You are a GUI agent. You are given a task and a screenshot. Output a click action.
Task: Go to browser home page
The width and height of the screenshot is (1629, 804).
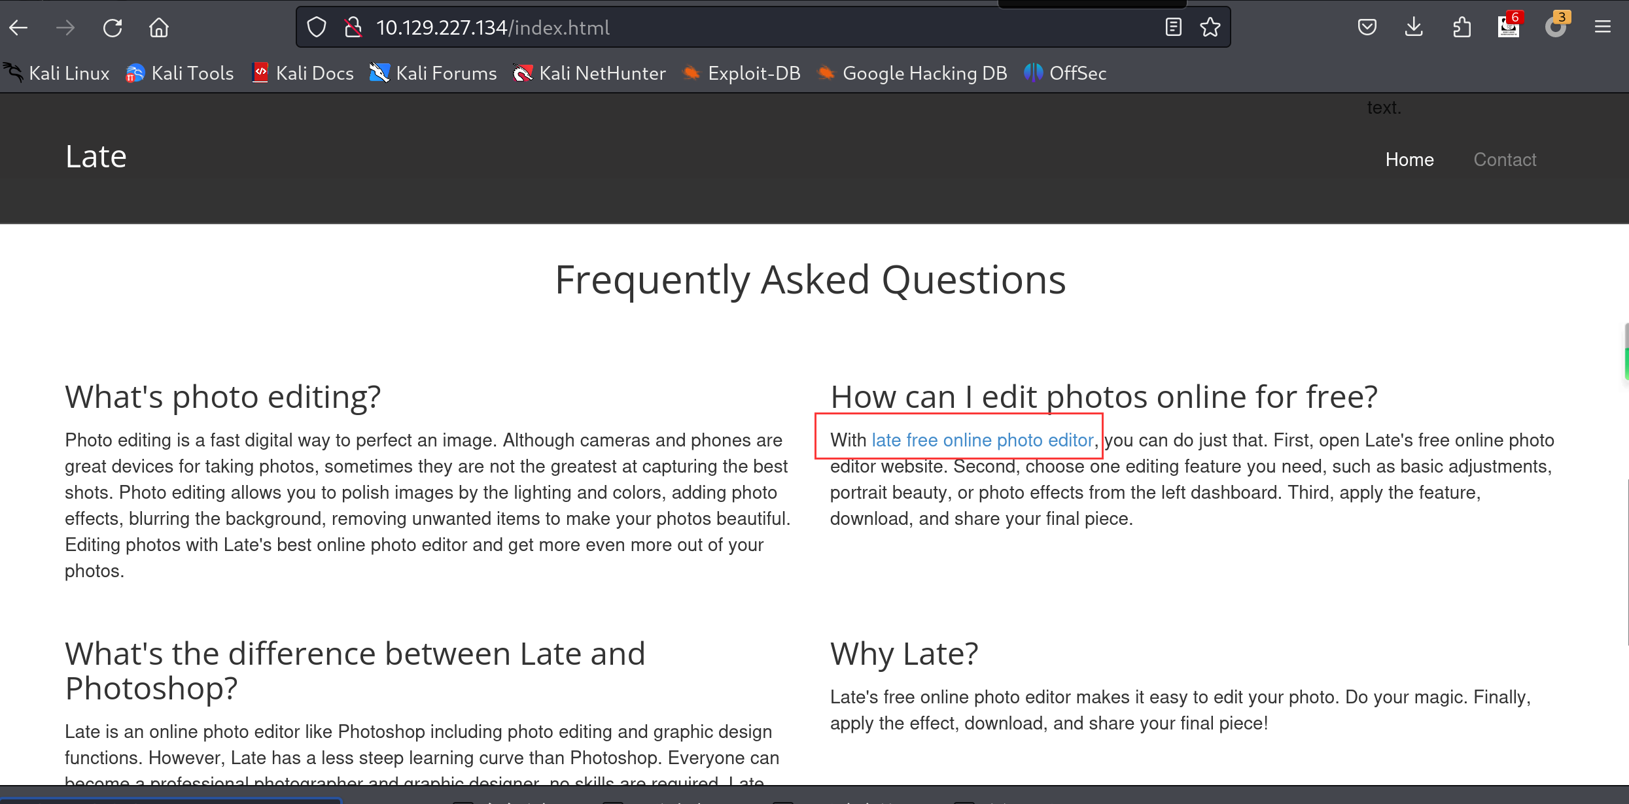[x=159, y=27]
